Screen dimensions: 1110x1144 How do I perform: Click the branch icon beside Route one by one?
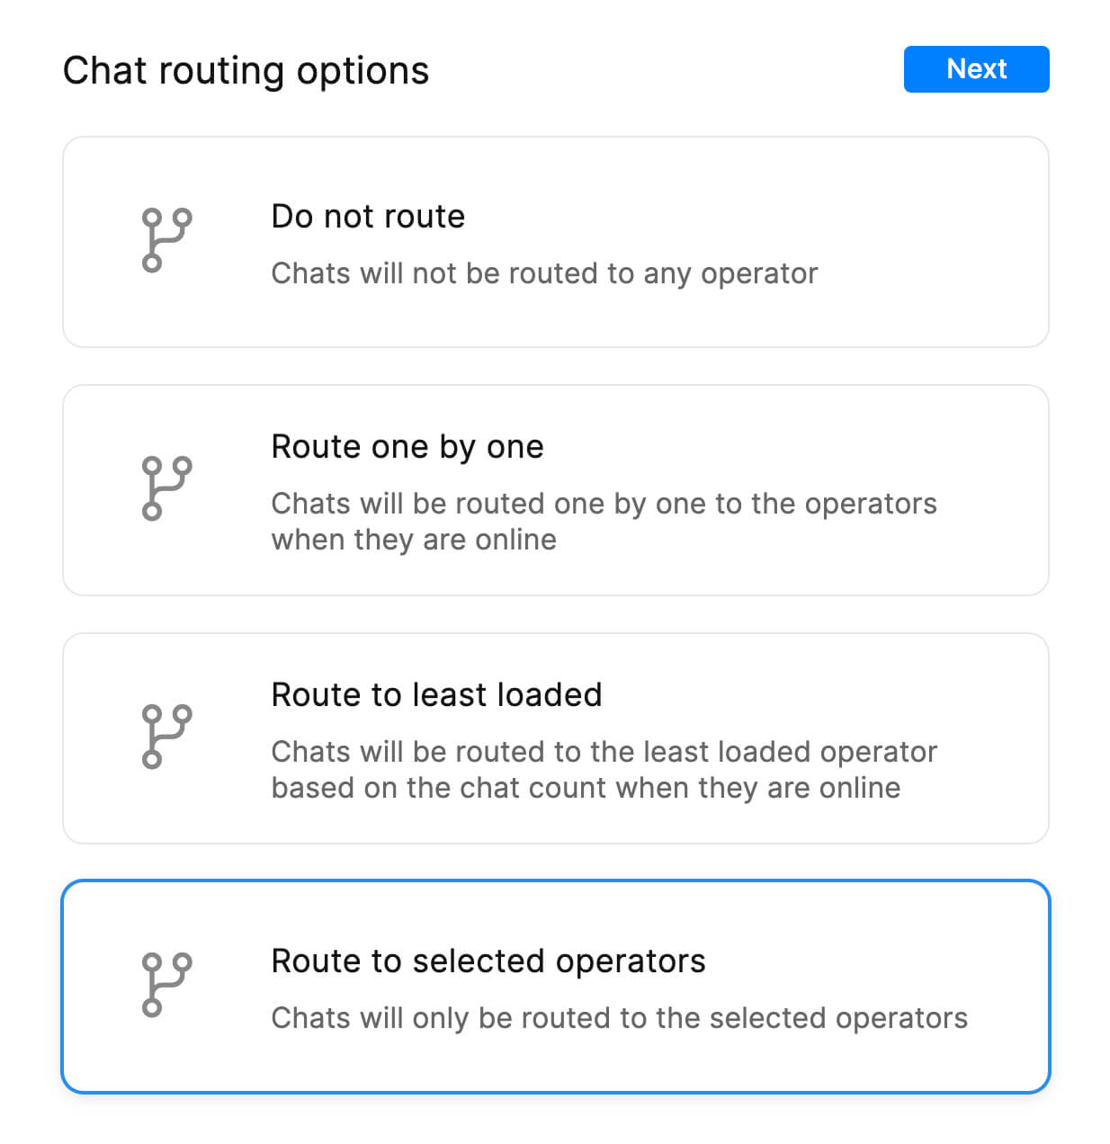pos(166,488)
